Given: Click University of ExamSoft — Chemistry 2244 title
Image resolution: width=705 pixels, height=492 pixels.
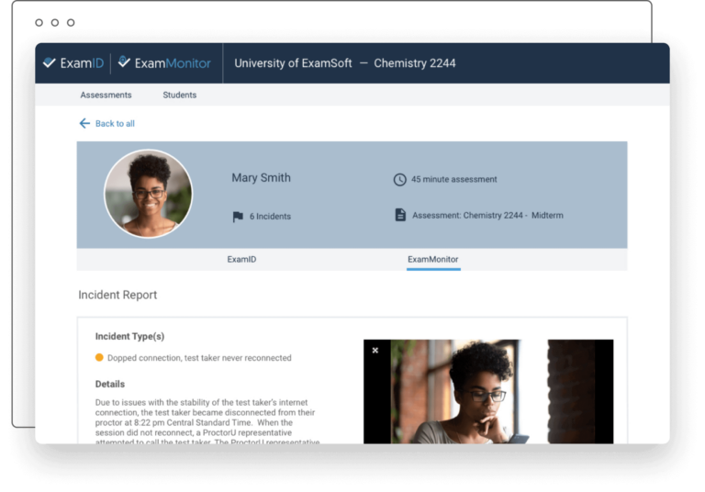Looking at the screenshot, I should [x=345, y=63].
